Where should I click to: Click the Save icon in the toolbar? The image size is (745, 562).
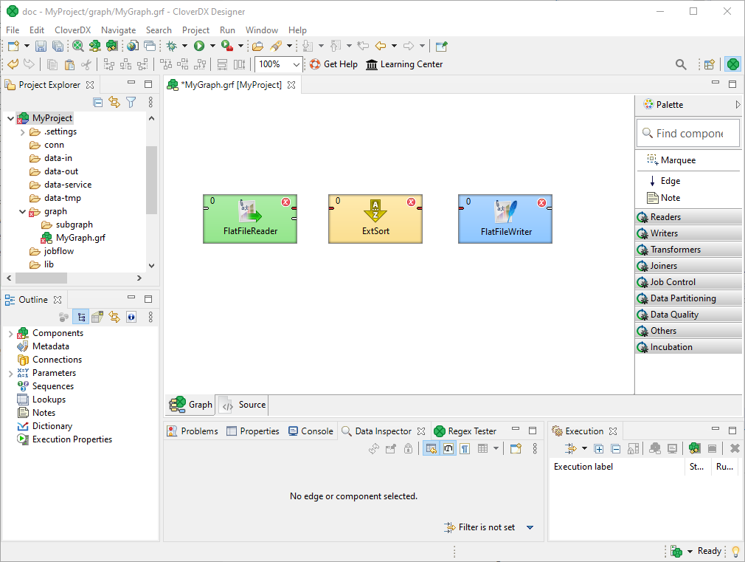pyautogui.click(x=41, y=47)
